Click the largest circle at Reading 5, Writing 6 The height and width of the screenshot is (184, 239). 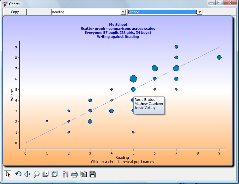point(133,79)
